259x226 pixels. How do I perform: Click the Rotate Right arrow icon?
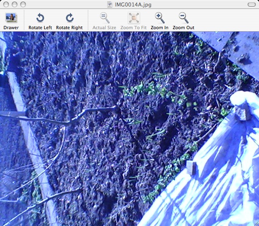point(69,18)
